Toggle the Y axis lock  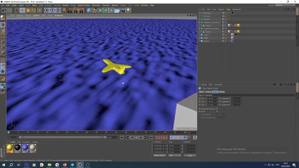[x=52, y=10]
